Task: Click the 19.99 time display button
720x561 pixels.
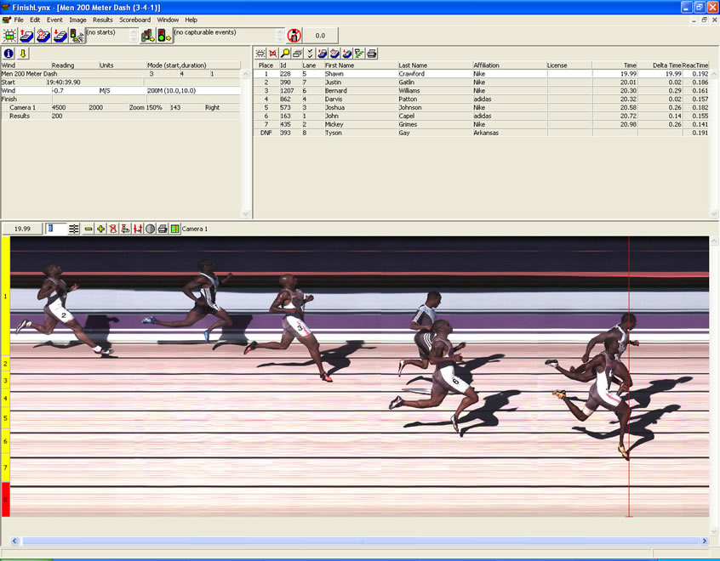Action: pos(21,228)
